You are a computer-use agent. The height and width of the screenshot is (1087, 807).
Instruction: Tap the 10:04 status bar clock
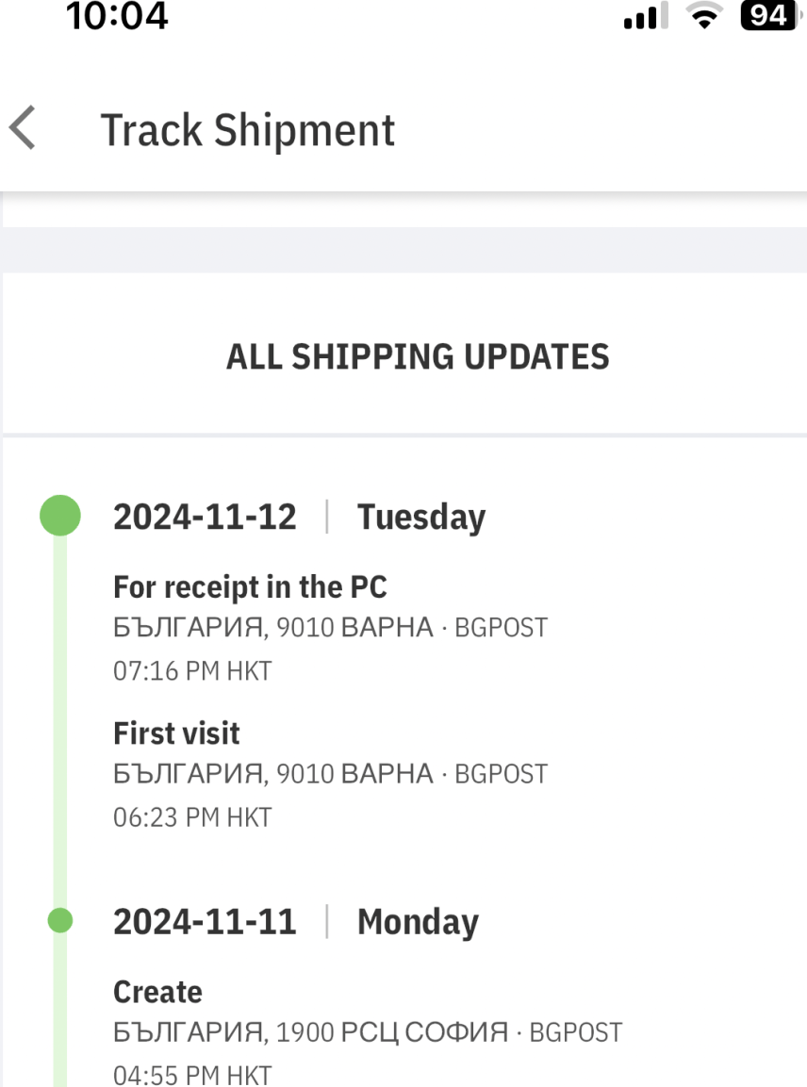tap(117, 16)
